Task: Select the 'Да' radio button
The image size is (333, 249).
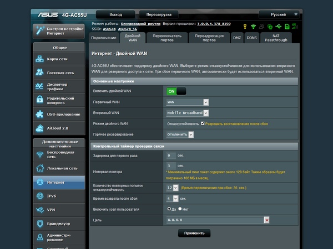Action: coord(169,209)
